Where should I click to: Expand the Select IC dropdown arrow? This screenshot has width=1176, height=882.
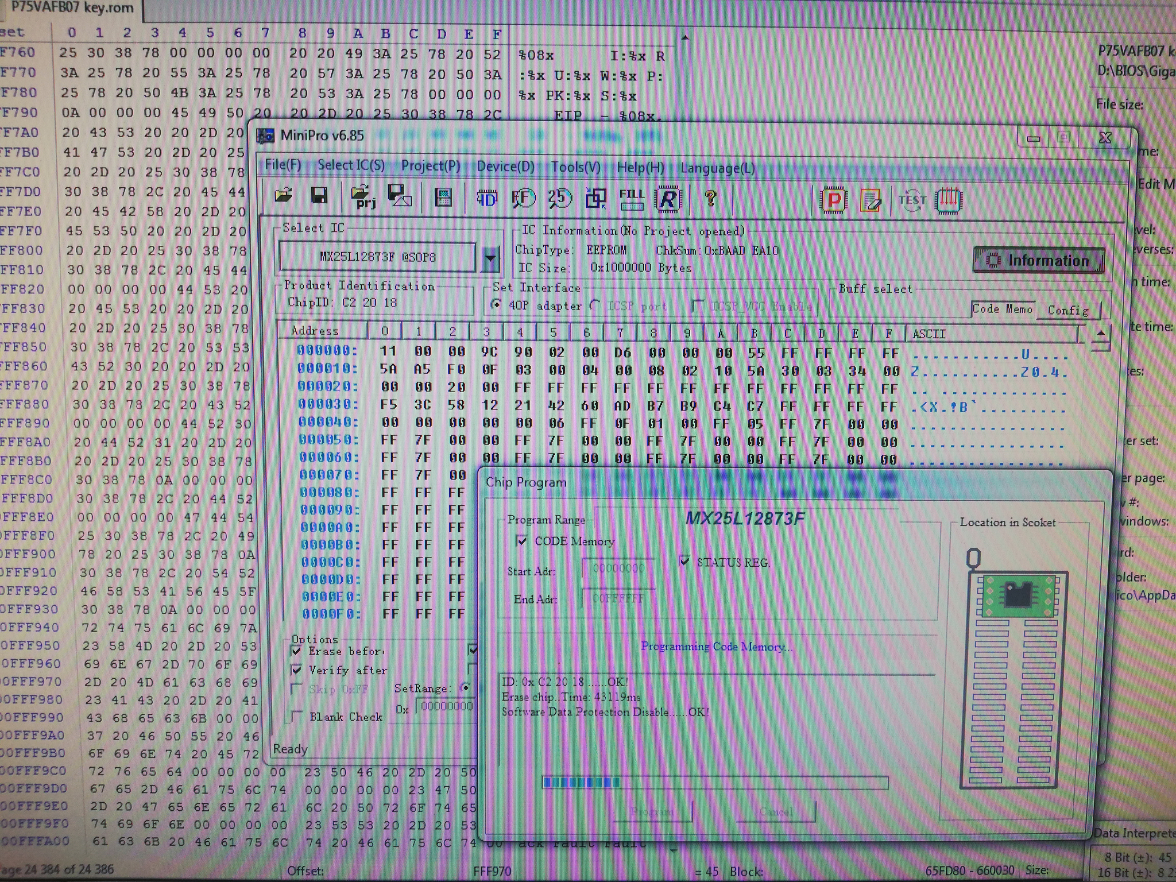click(490, 257)
